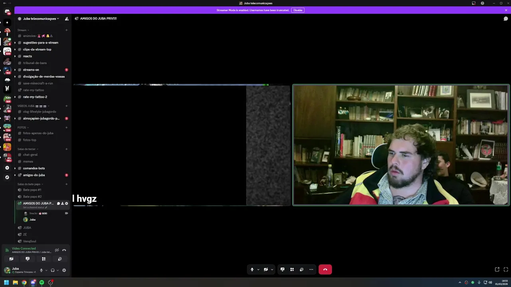Open chat icon on AMIGOS DO JUBA voice channel
Screen dimensions: 511x287
[x=58, y=203]
